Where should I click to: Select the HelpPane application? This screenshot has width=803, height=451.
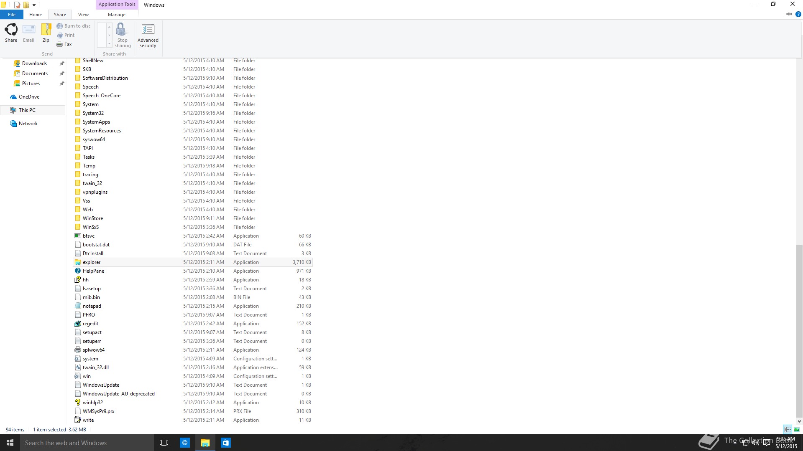click(x=93, y=271)
